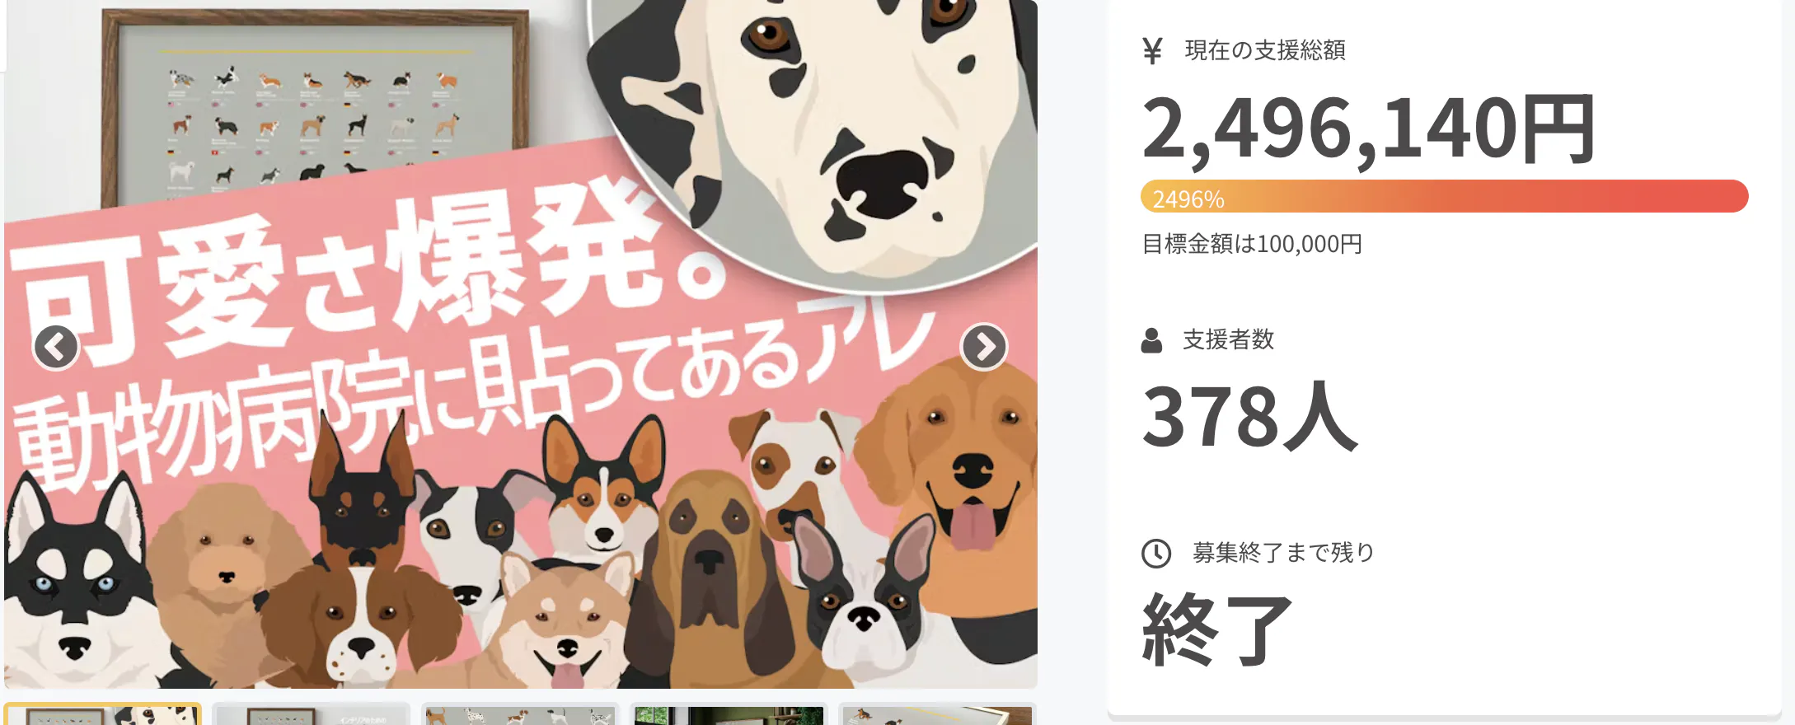Click the 2,496,140円 total amount
This screenshot has height=725, width=1795.
click(x=1368, y=129)
